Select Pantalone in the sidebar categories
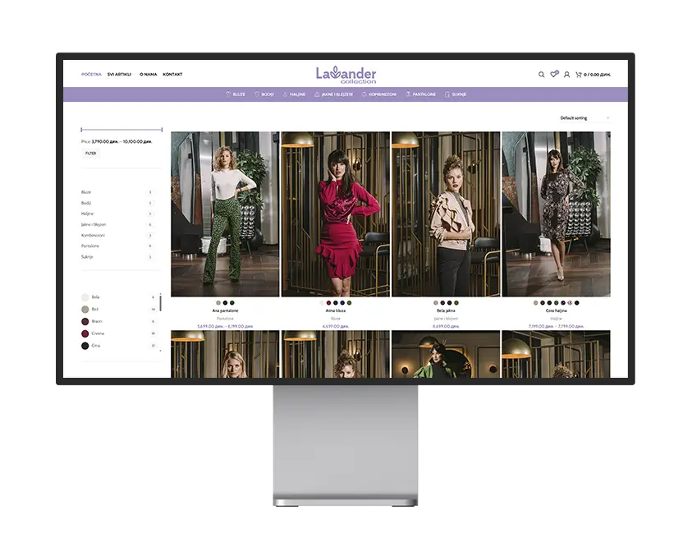The image size is (692, 547). [x=90, y=246]
